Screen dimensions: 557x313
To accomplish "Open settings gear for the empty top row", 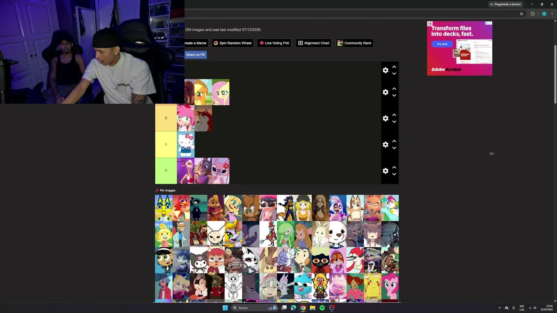I will coord(386,70).
